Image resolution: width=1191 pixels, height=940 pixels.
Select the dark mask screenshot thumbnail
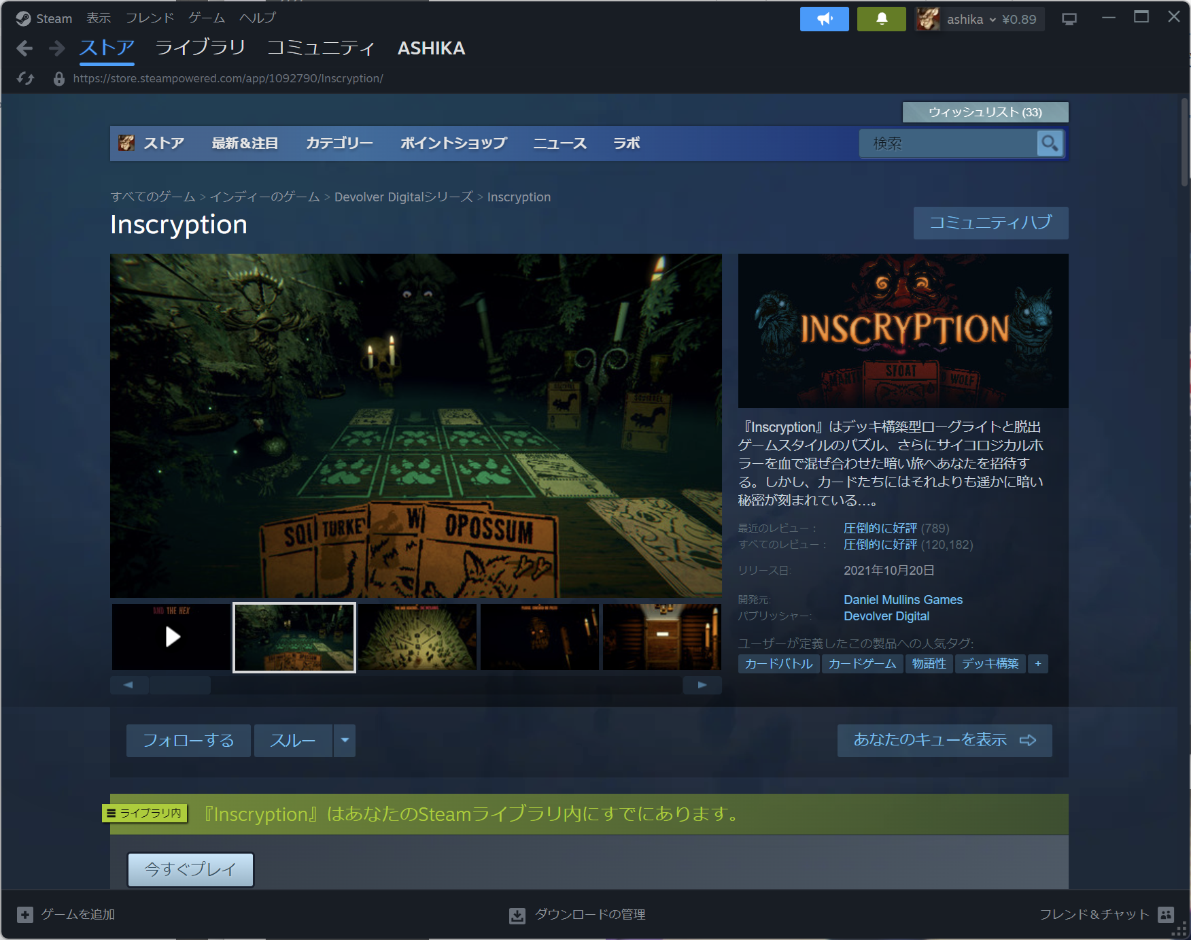pos(540,637)
